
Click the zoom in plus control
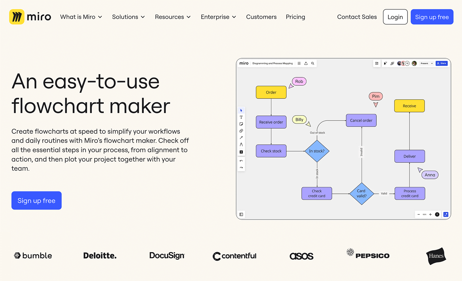pos(430,214)
